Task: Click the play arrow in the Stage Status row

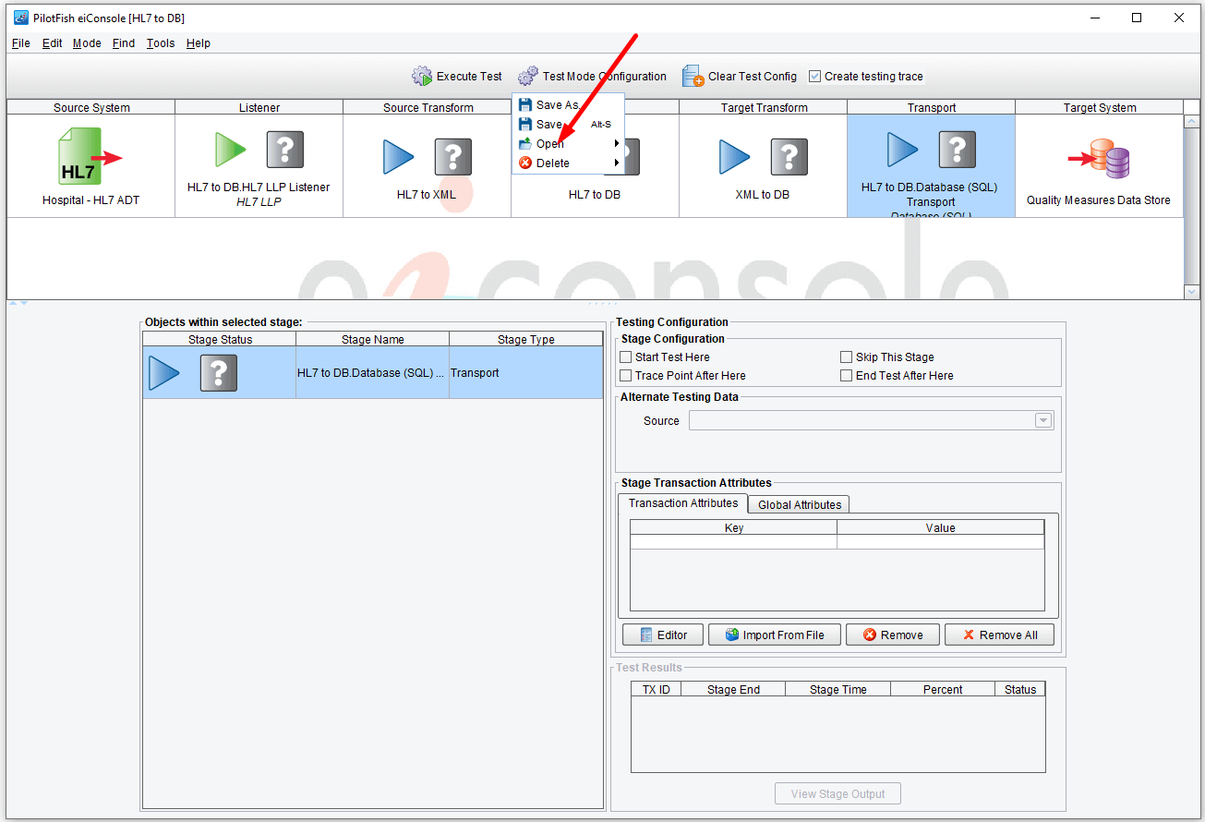Action: 163,373
